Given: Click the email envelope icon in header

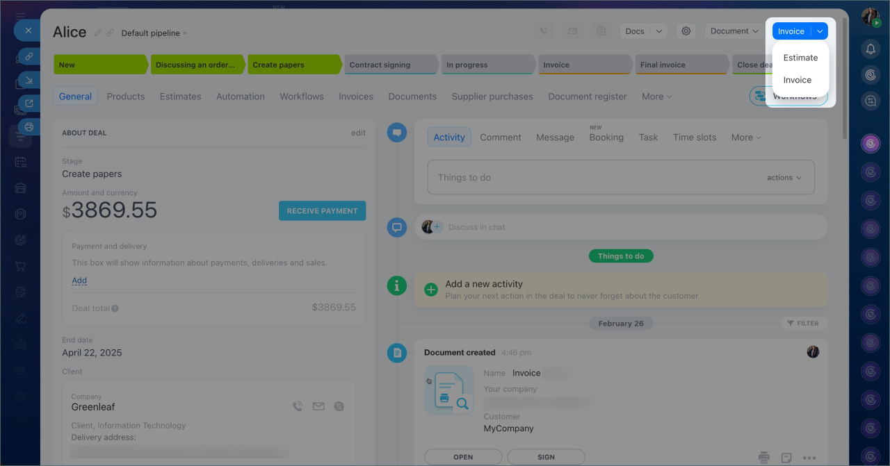Looking at the screenshot, I should pos(572,31).
